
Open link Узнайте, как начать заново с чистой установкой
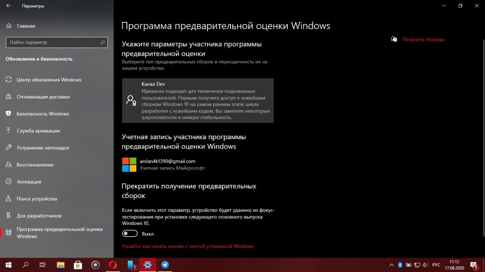(188, 246)
